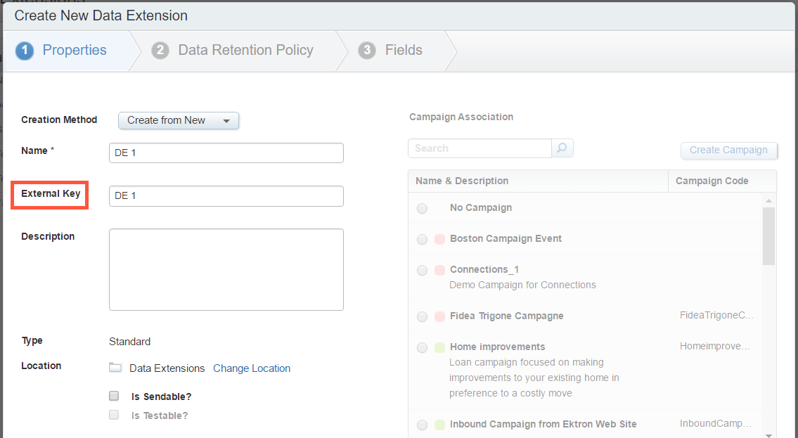Click the folder icon beside Data Extensions
Screen dimensions: 798x438
point(115,368)
